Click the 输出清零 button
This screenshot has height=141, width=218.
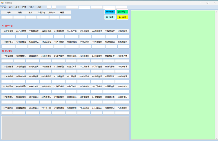(x=110, y=17)
